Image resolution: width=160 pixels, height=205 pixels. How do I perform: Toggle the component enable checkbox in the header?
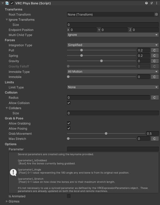click(12, 3)
